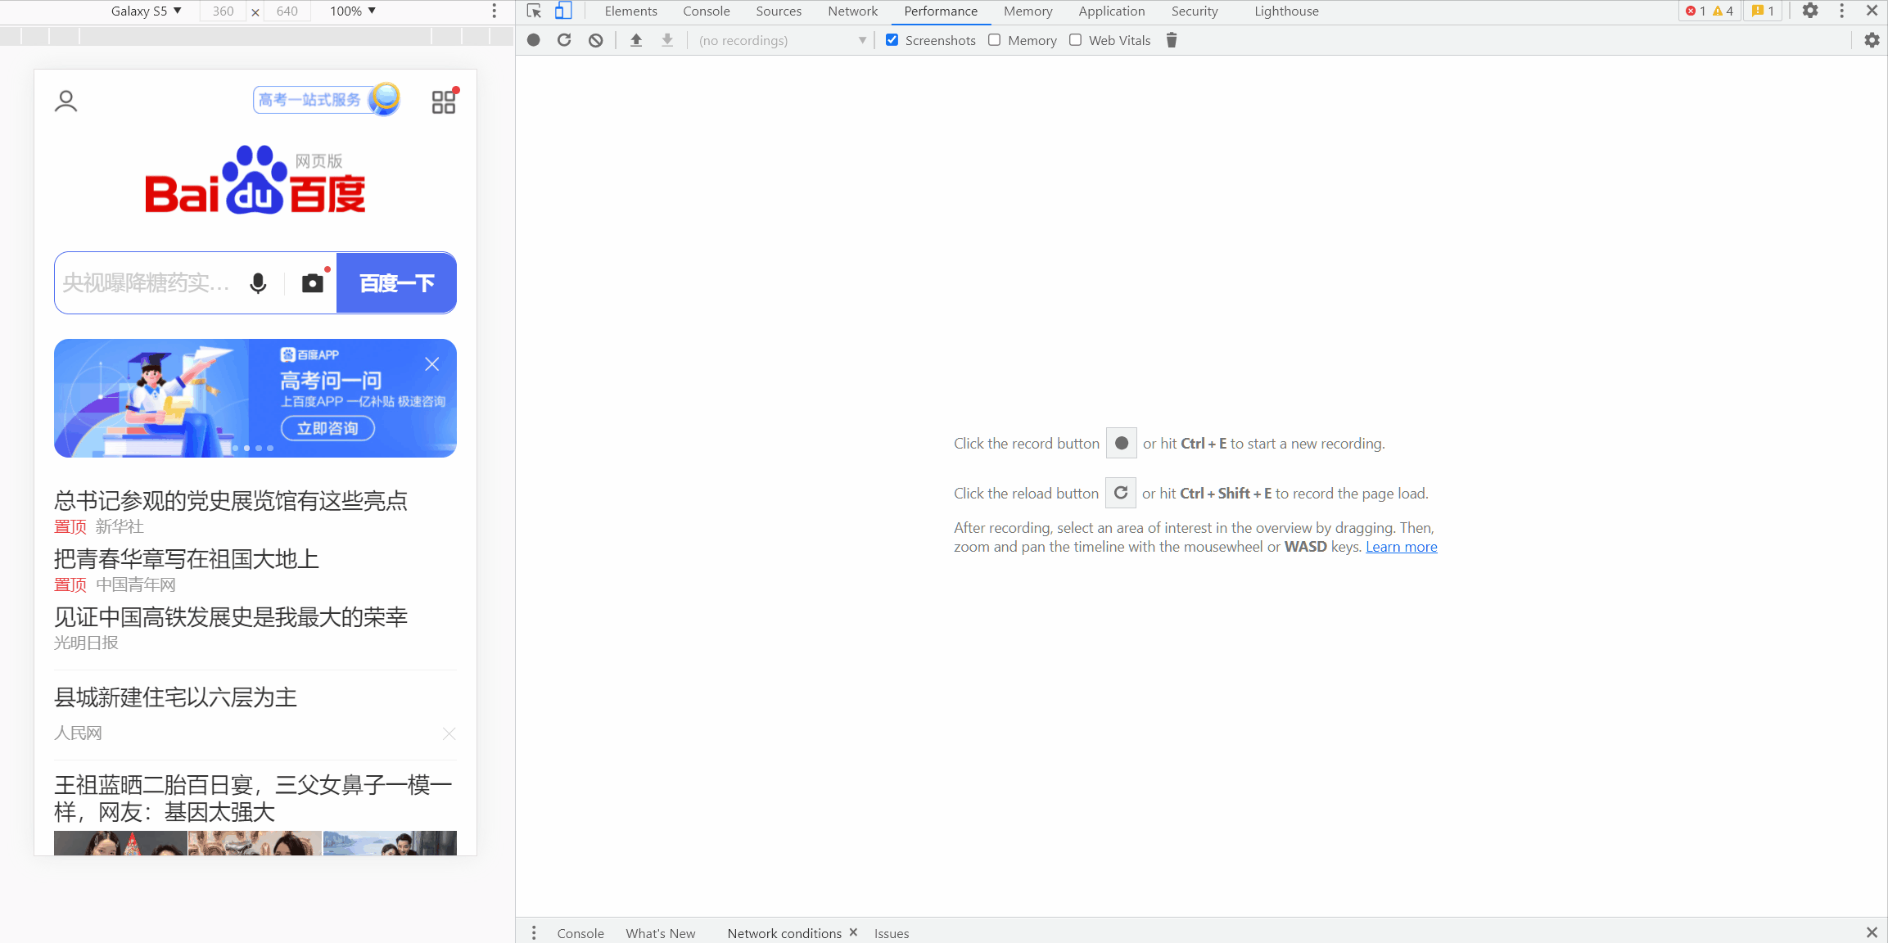Click the Learn more link
1888x943 pixels.
point(1401,547)
